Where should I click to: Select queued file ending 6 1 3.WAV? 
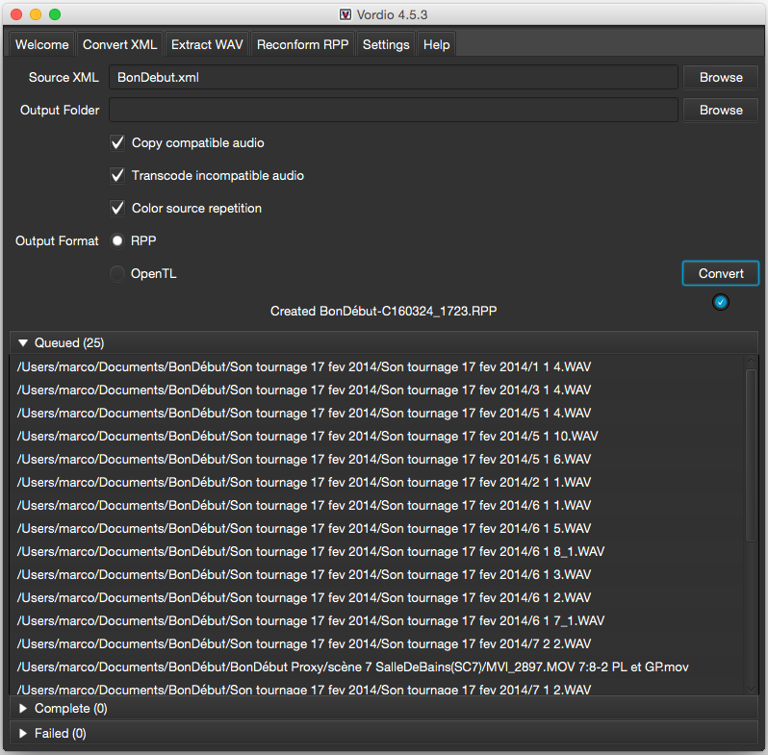pyautogui.click(x=376, y=575)
